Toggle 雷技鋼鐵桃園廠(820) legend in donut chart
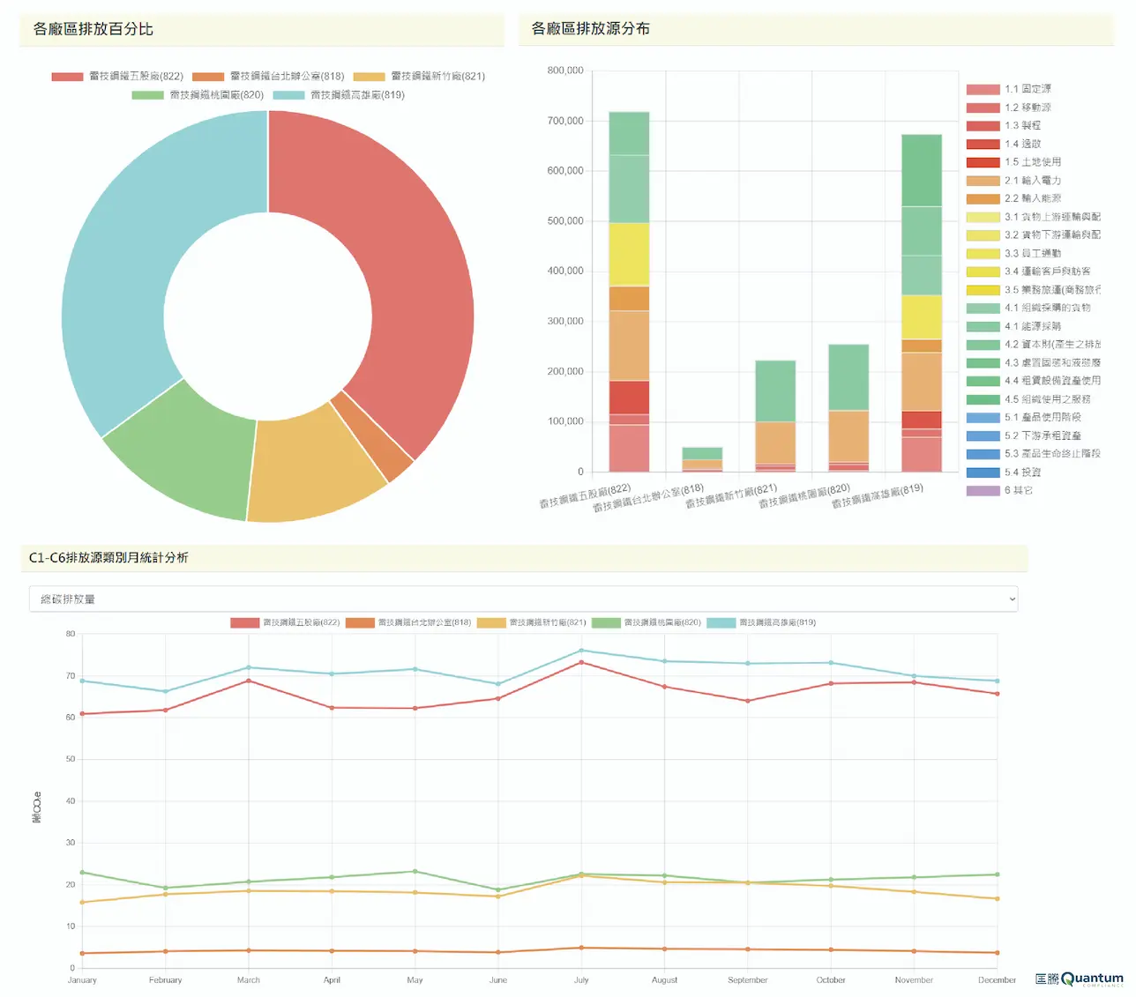 coord(198,95)
